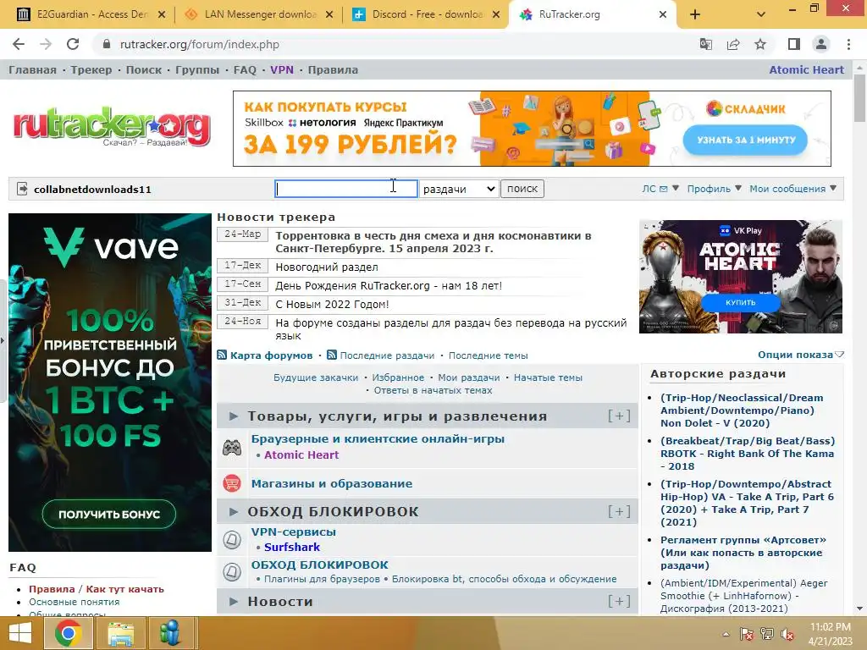
Task: Toggle [+] on Новости category header
Action: point(619,601)
